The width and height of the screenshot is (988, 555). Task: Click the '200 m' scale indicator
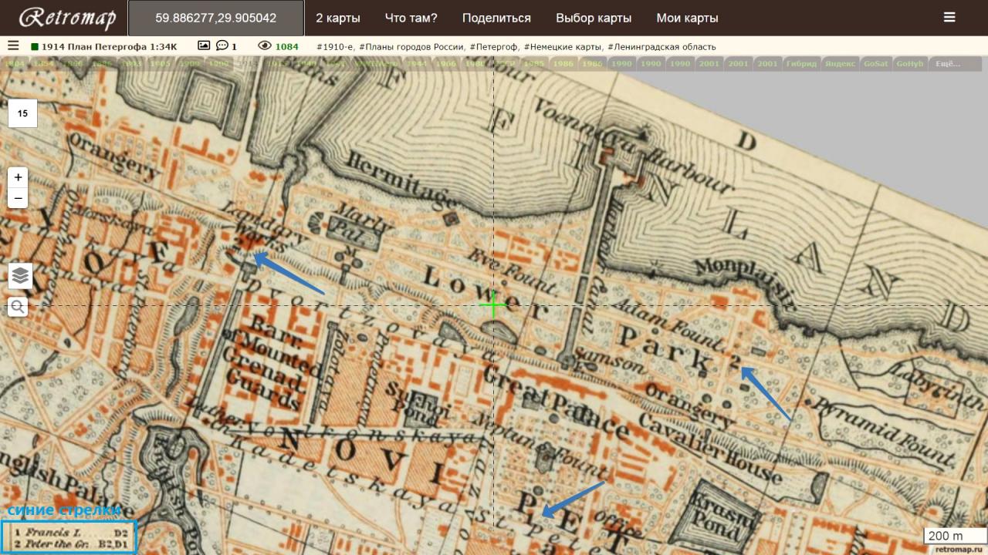click(x=955, y=536)
